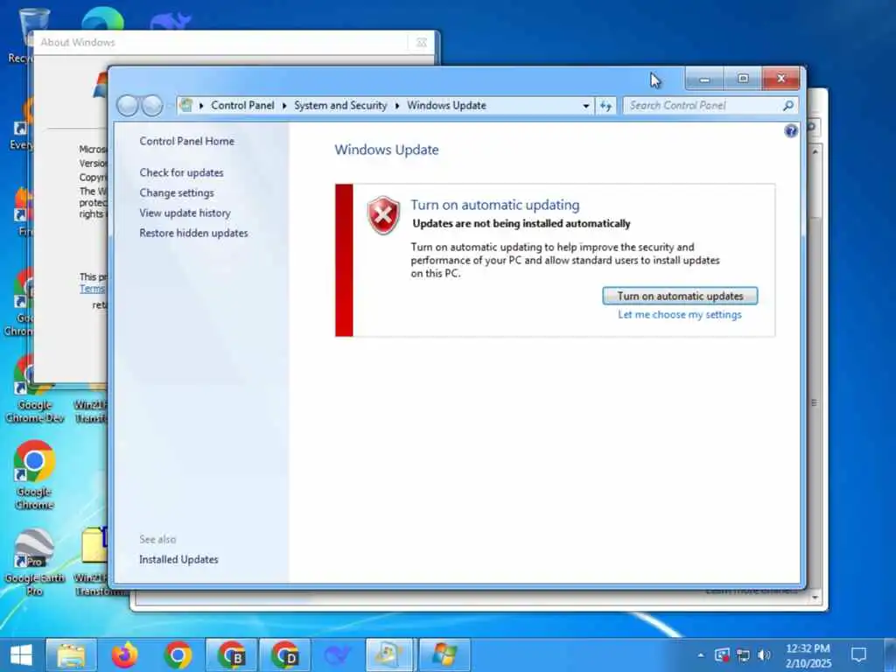Click the faded blue taskbar app icon
The image size is (896, 672).
click(x=338, y=655)
